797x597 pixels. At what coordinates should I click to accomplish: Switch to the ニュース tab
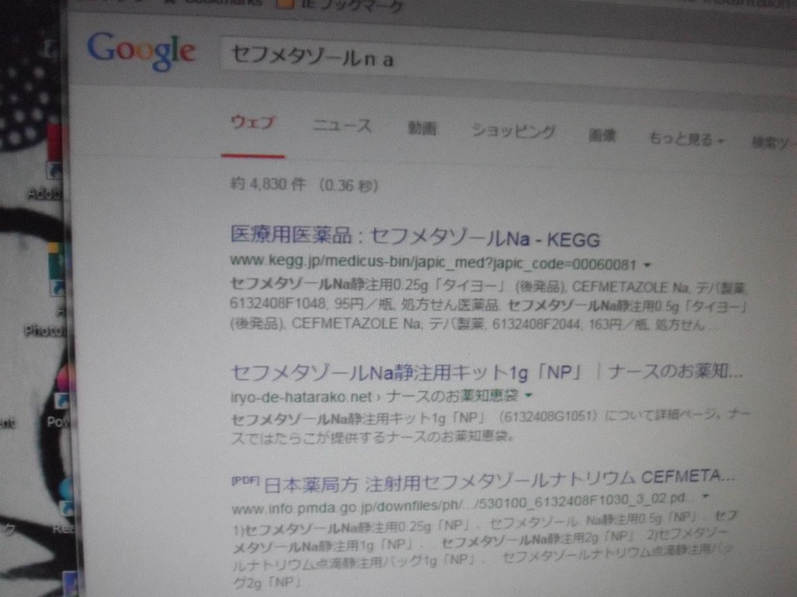tap(341, 126)
